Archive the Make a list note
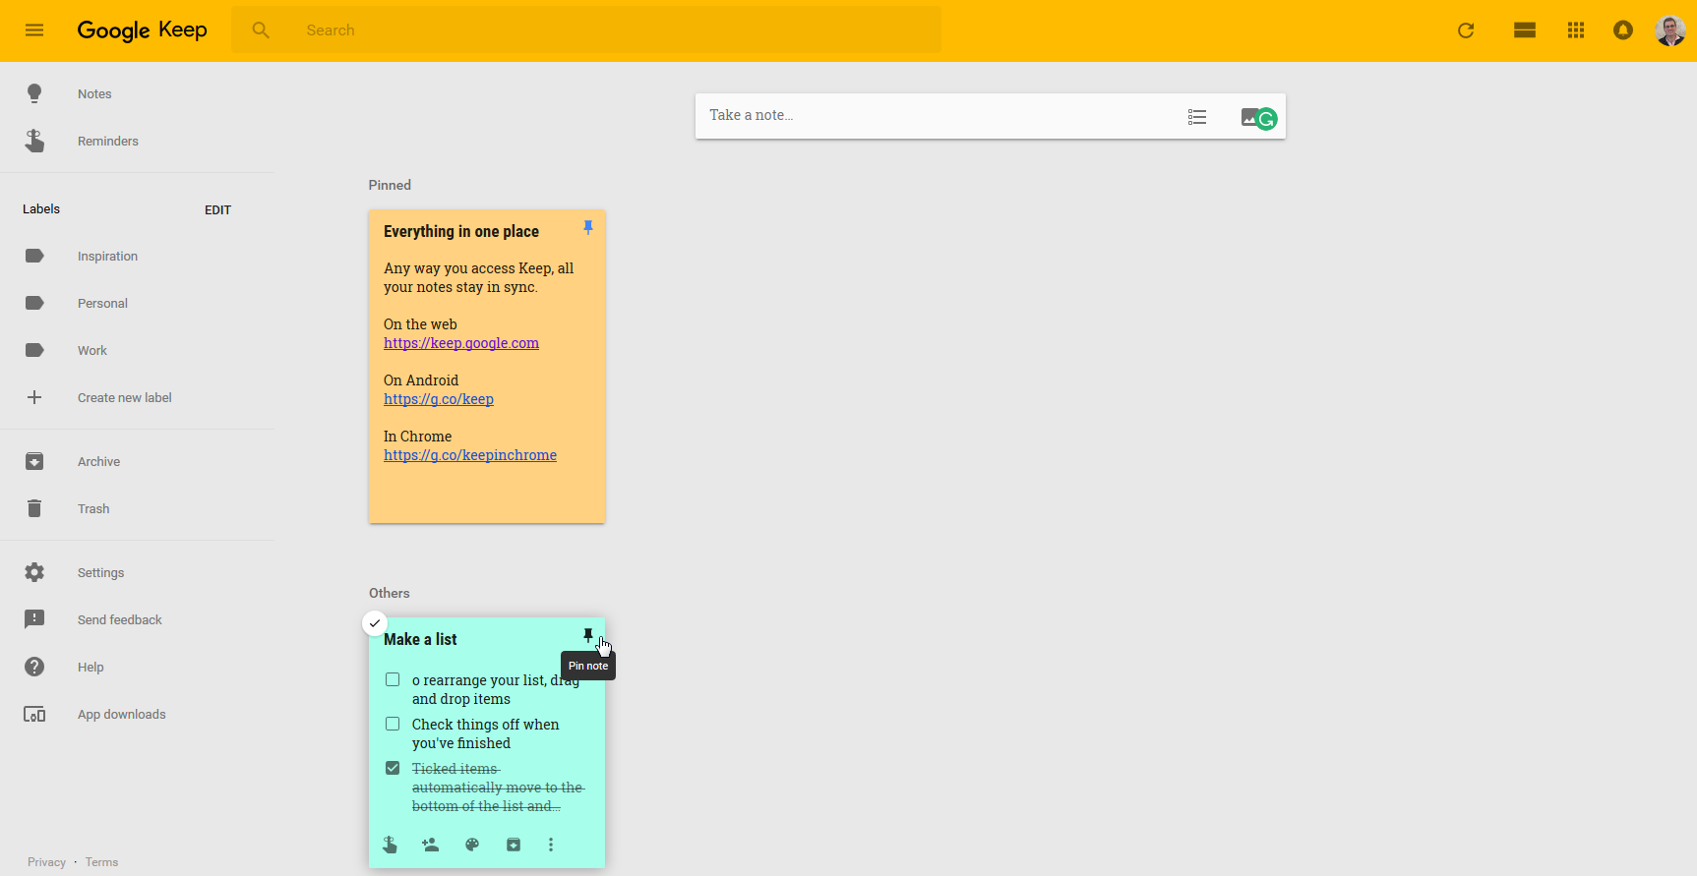The height and width of the screenshot is (876, 1697). tap(514, 845)
